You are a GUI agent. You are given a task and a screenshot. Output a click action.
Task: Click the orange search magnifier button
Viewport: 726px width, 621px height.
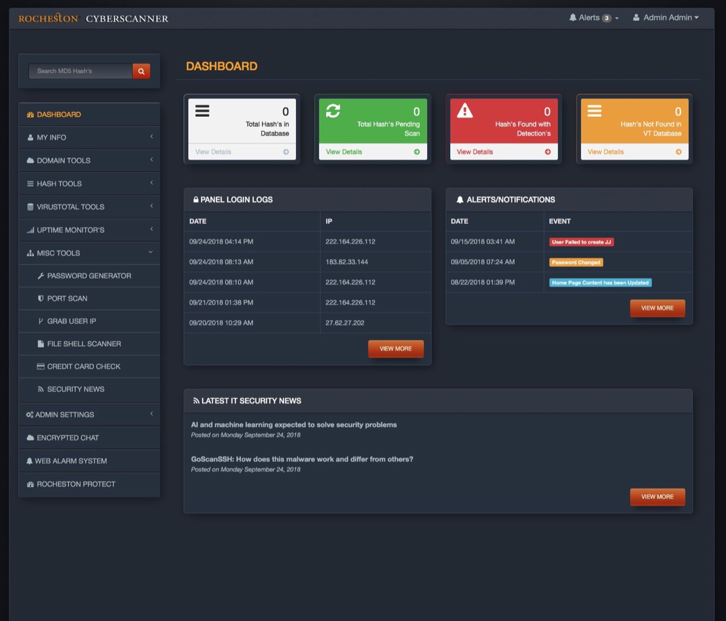[x=141, y=71]
